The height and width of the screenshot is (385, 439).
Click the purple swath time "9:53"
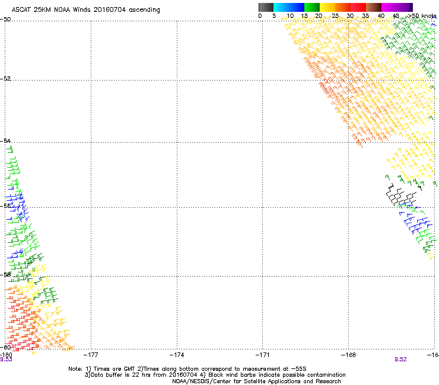click(x=6, y=360)
